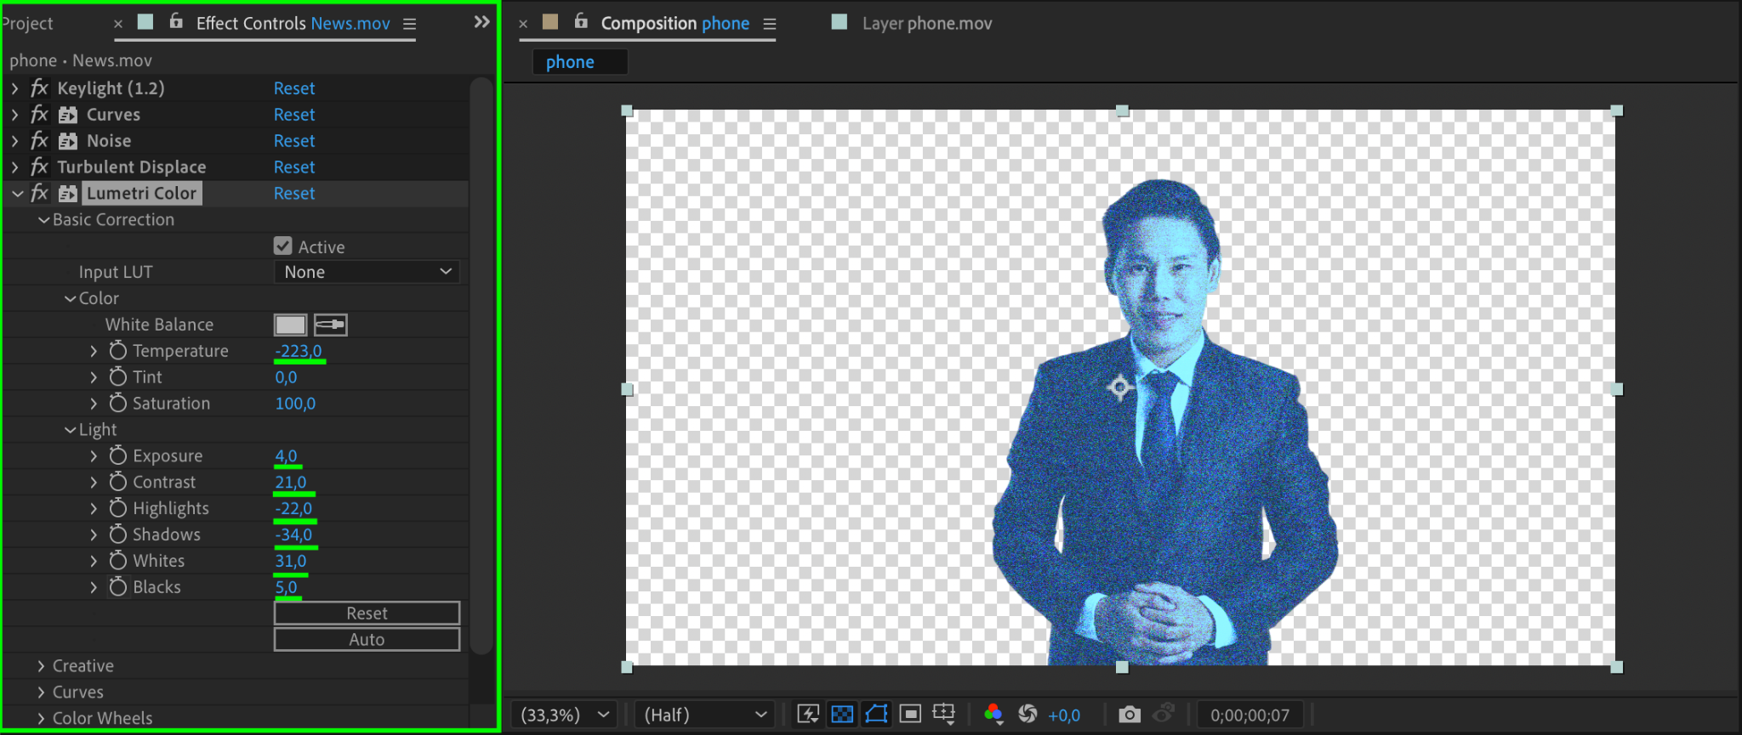
Task: Click the Auto button
Action: [x=367, y=640]
